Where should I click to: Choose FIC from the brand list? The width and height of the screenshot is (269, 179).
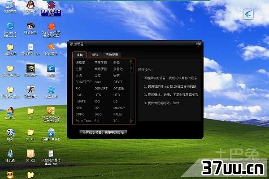[x=78, y=89]
